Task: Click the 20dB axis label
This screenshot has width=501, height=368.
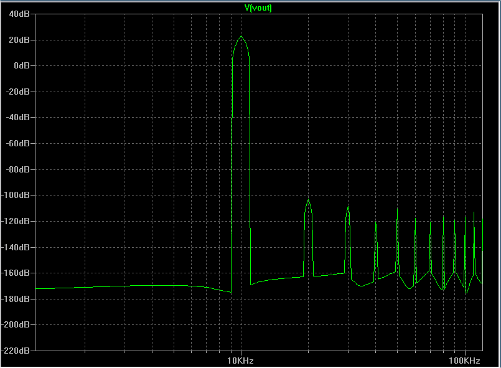Action: tap(19, 40)
